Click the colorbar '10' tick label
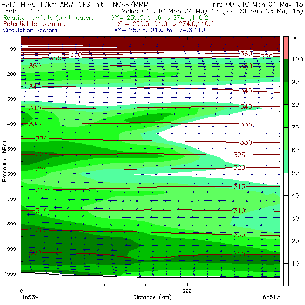 click(295, 264)
